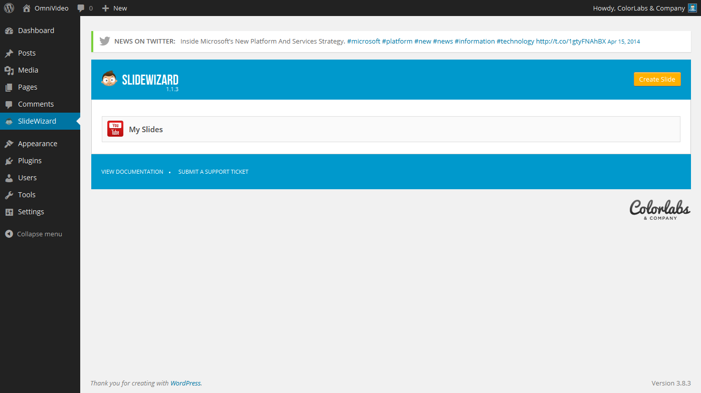Click the #news hashtag link
The height and width of the screenshot is (393, 701).
tap(443, 42)
